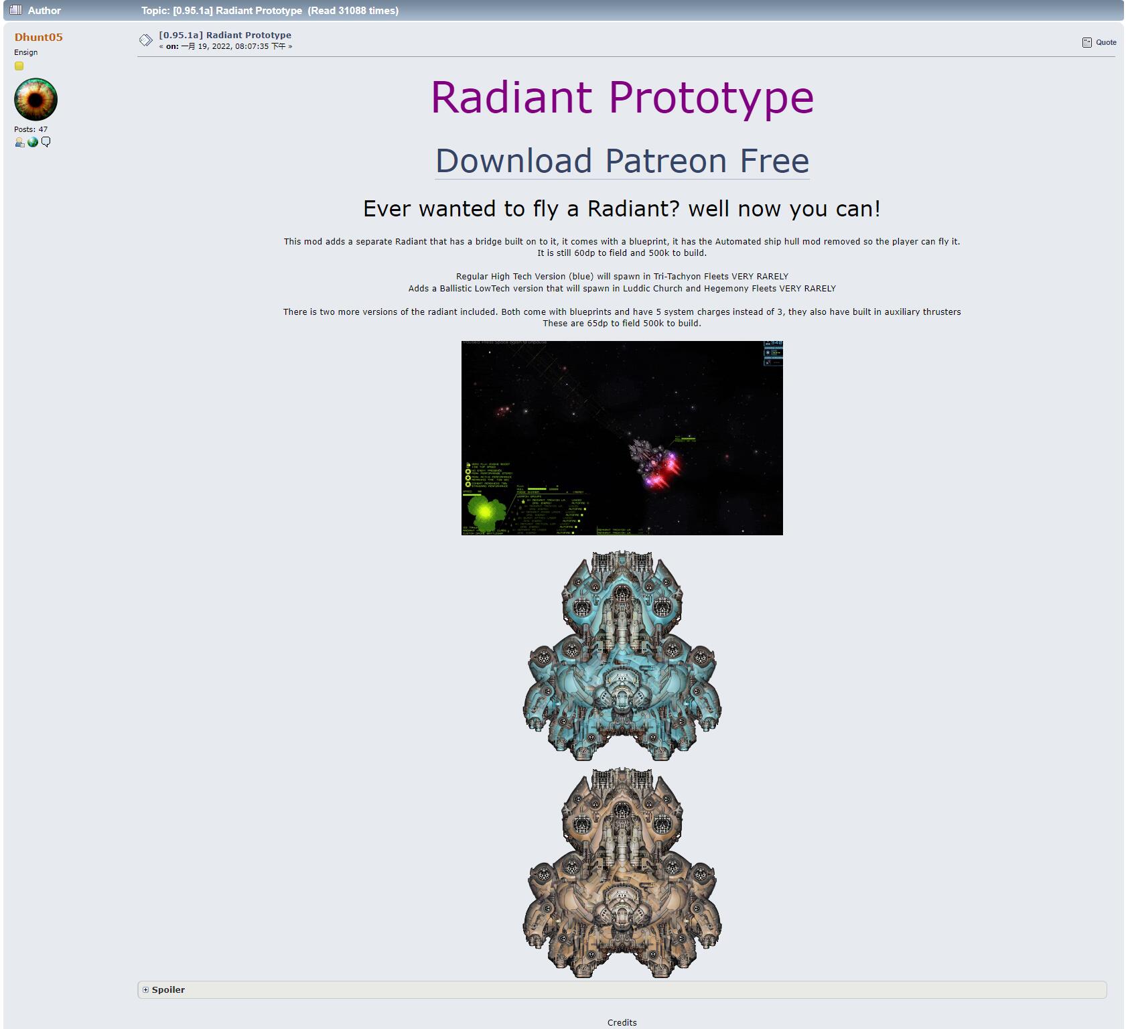The width and height of the screenshot is (1126, 1029).
Task: Visit the author's website via the globe icon
Action: (x=31, y=142)
